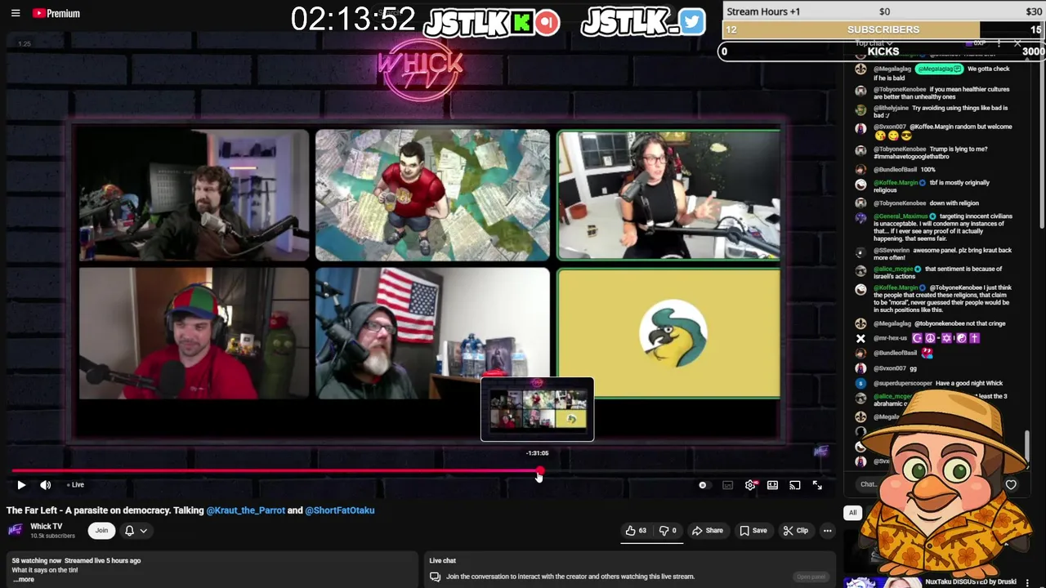
Task: Go to YouTube Premium home logo
Action: (x=56, y=13)
